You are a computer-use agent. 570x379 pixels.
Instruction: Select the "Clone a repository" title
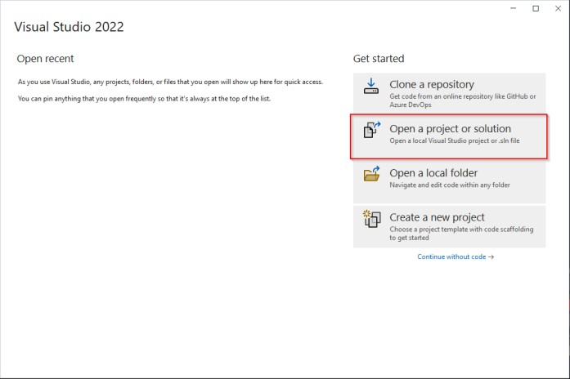(431, 84)
